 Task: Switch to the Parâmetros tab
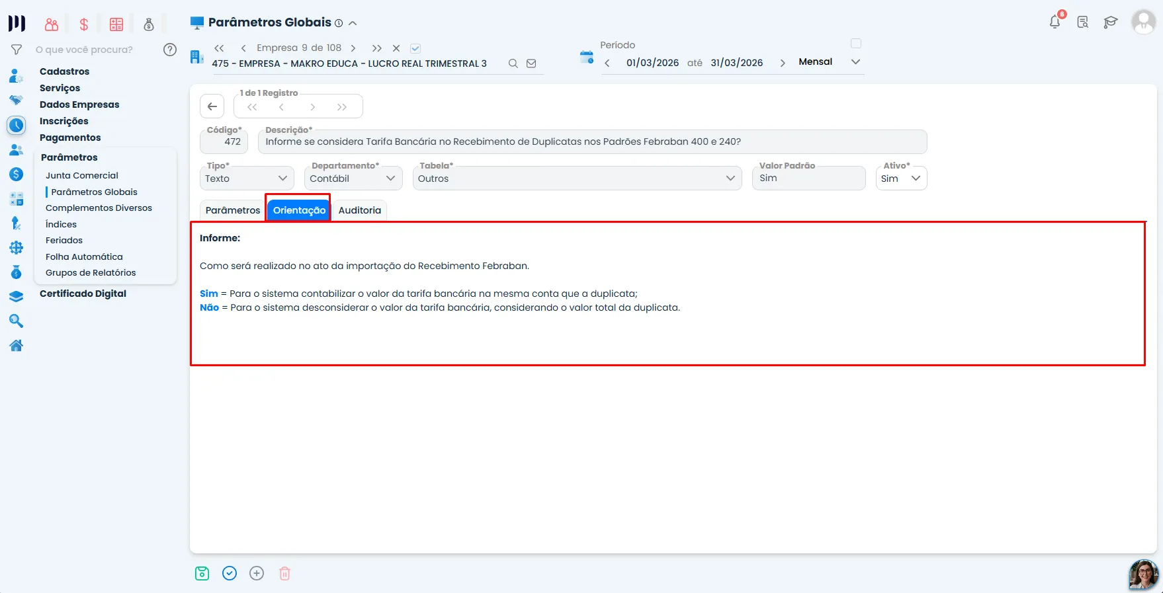point(233,210)
